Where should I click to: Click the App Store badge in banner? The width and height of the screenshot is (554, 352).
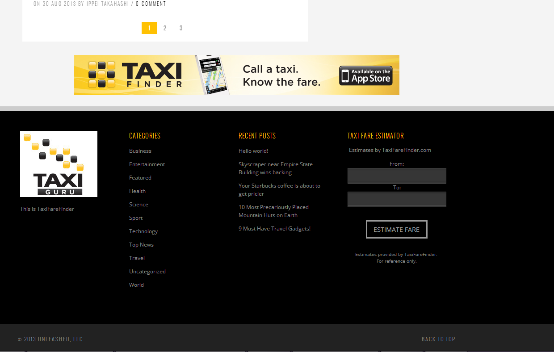coord(365,75)
